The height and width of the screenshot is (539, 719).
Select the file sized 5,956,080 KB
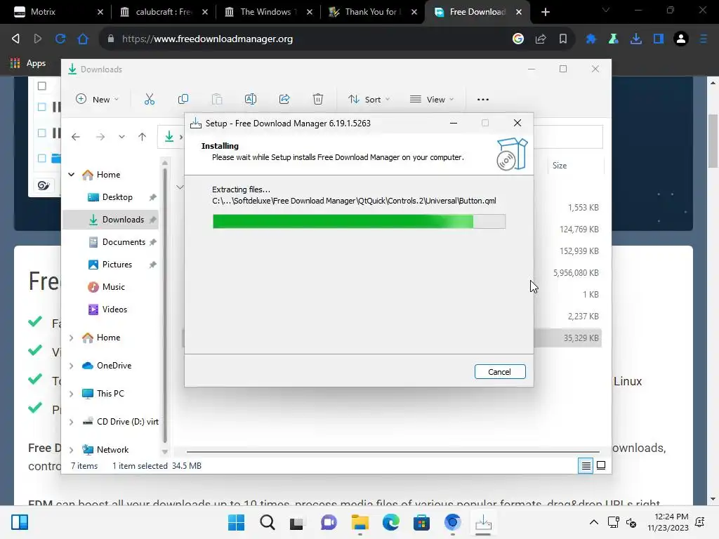(x=576, y=273)
